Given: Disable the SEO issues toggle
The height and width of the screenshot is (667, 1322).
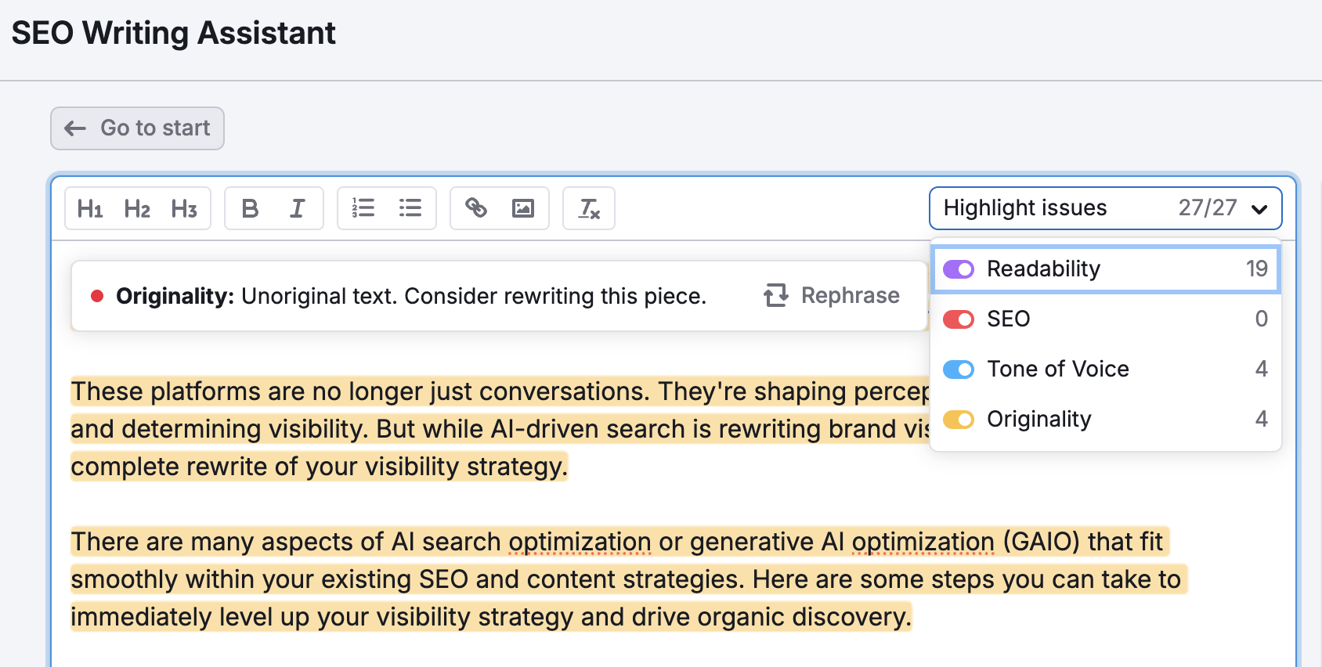Looking at the screenshot, I should pyautogui.click(x=959, y=319).
